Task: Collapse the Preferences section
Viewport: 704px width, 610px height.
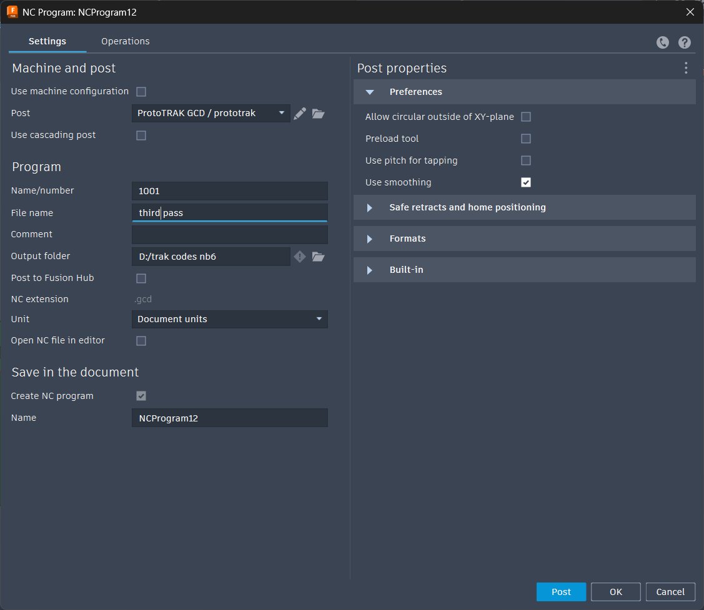Action: [x=525, y=92]
